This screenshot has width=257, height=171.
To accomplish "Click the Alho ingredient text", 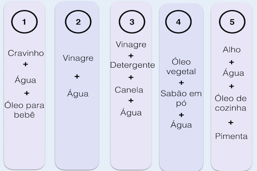I will (232, 50).
